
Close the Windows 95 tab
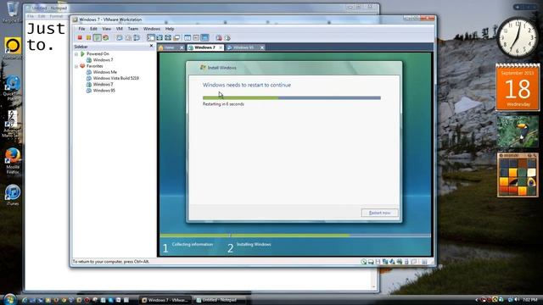click(x=262, y=47)
